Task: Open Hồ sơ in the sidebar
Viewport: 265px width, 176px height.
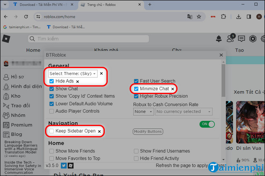Action: click(13, 77)
